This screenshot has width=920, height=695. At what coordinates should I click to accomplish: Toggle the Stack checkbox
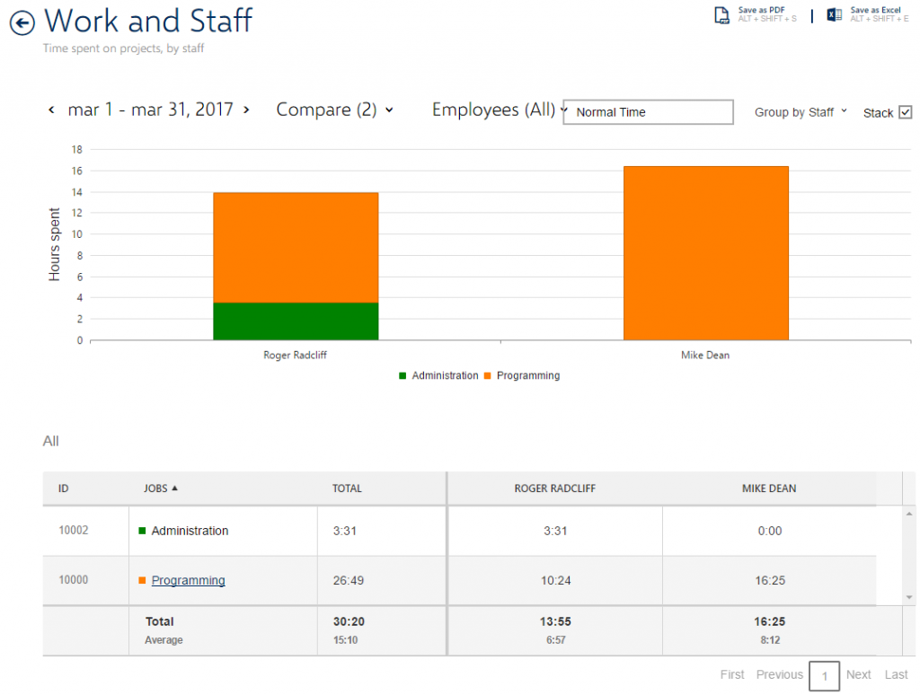[906, 112]
